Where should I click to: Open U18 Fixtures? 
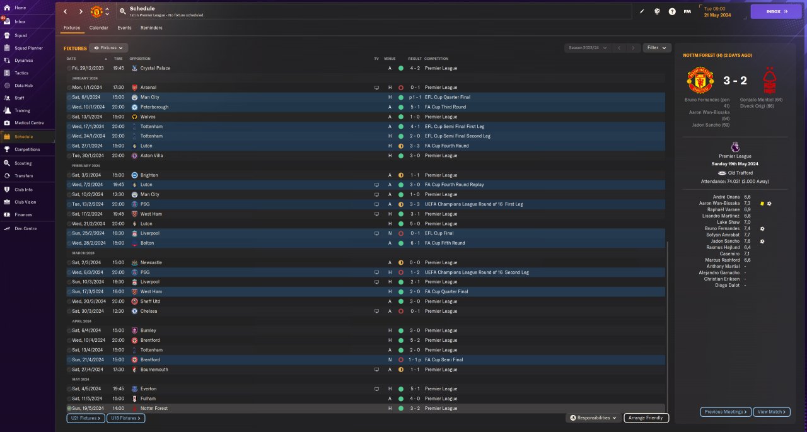point(126,418)
